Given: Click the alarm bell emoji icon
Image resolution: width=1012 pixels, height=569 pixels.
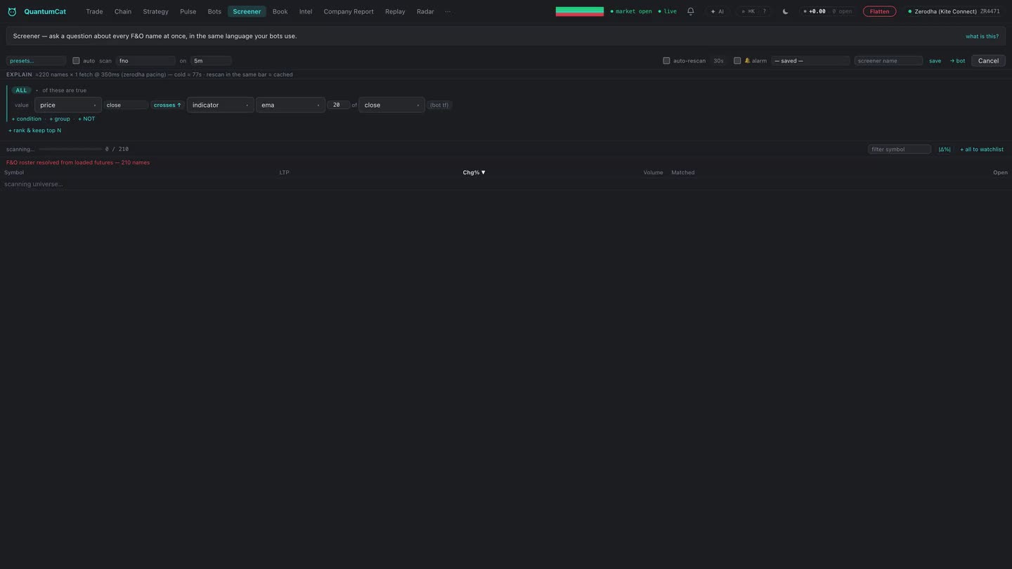Looking at the screenshot, I should pos(748,60).
